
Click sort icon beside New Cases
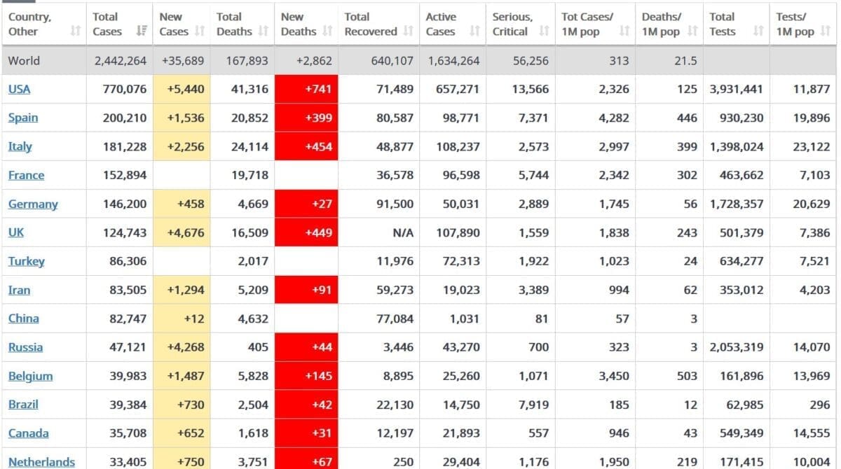point(200,31)
